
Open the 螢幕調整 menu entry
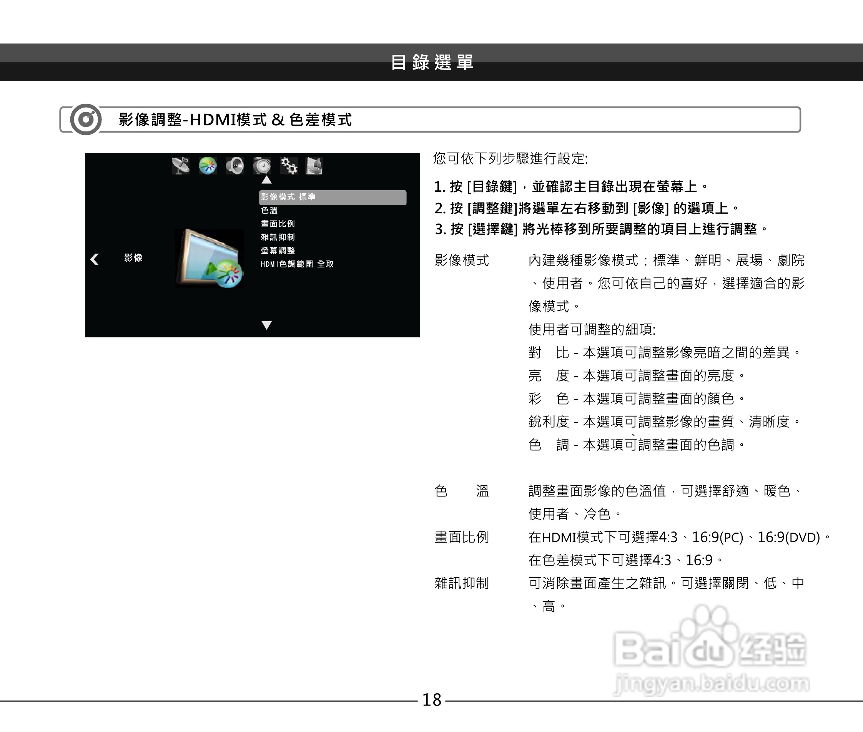(278, 251)
